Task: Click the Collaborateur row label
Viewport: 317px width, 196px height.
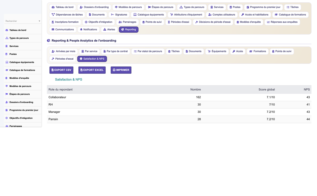Action: (x=57, y=97)
